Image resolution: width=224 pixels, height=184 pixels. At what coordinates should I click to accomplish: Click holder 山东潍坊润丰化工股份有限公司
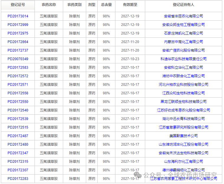coord(184,144)
